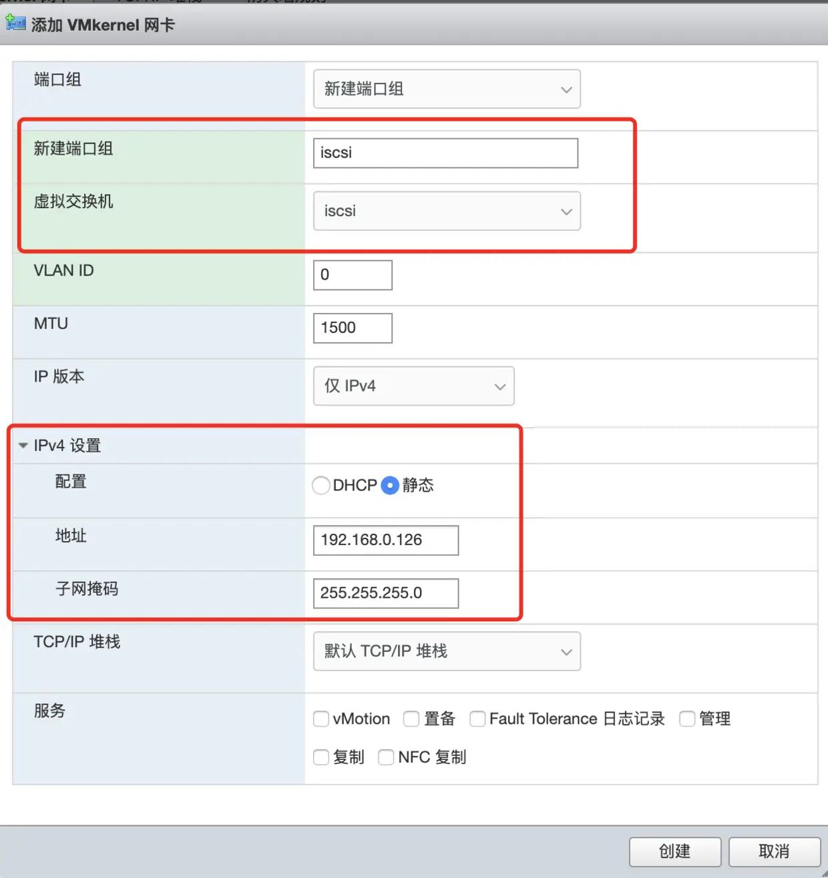Click the 新建端口组 name field containing iscsi

tap(445, 153)
